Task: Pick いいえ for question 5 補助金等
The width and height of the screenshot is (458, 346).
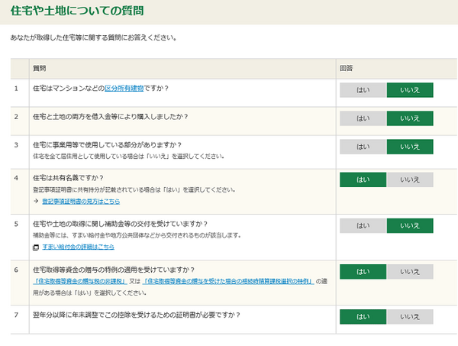Action: click(x=410, y=225)
